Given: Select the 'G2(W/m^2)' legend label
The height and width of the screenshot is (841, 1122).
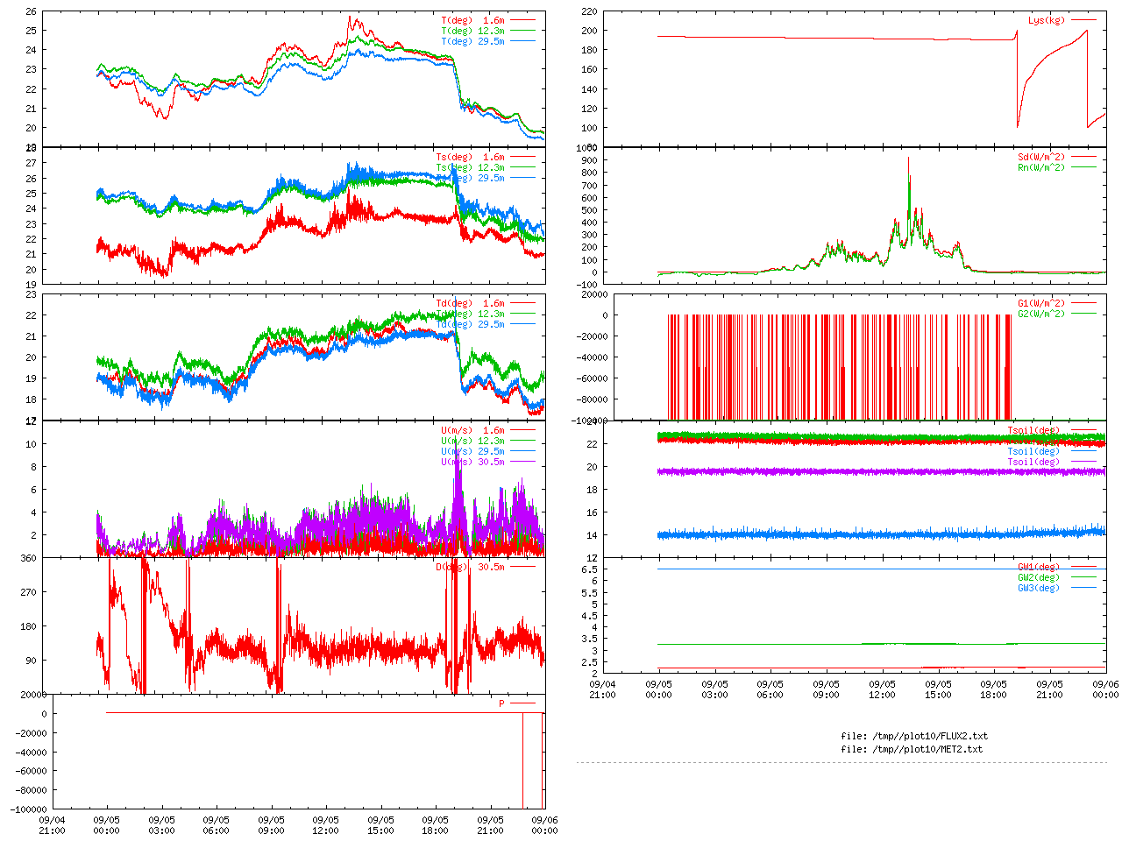Looking at the screenshot, I should pos(1041,314).
